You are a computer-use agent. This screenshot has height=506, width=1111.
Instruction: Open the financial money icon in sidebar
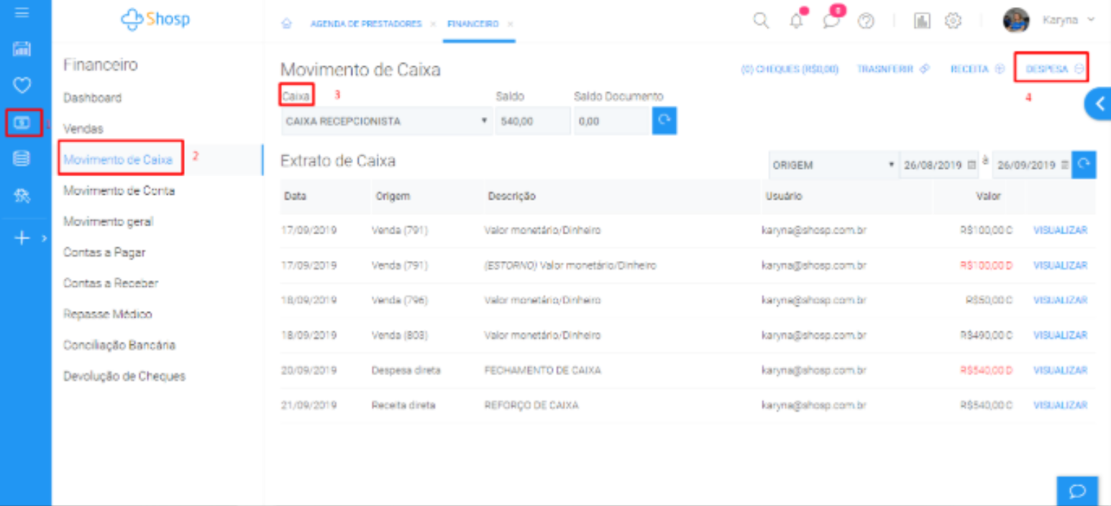(x=22, y=123)
